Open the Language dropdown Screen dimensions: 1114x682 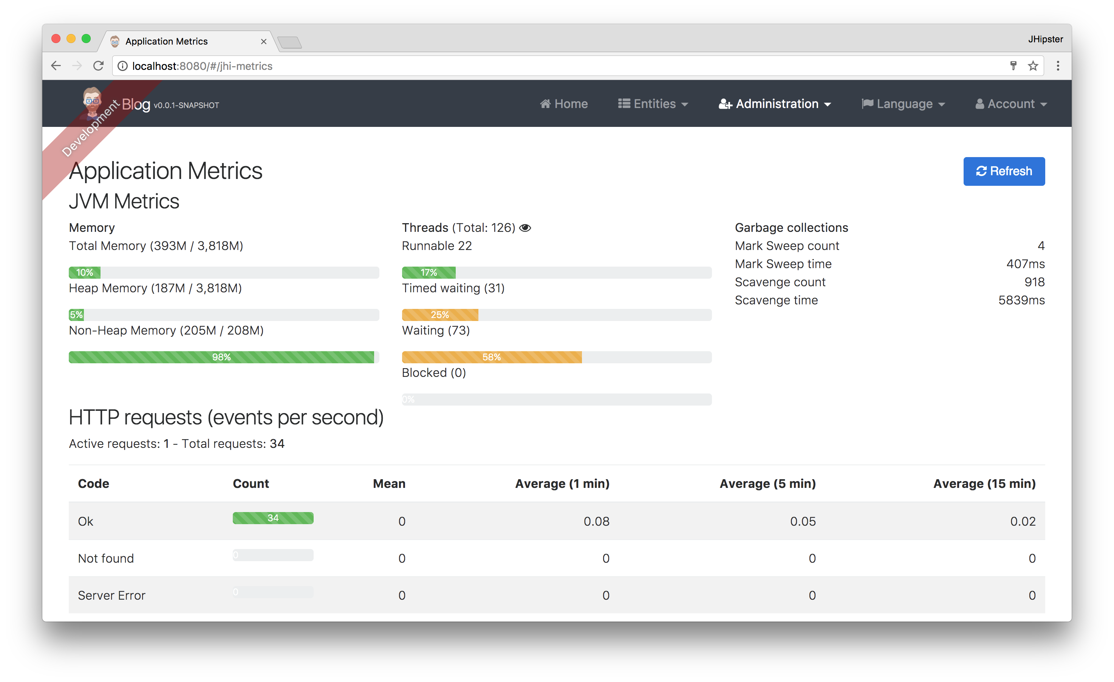[x=903, y=104]
